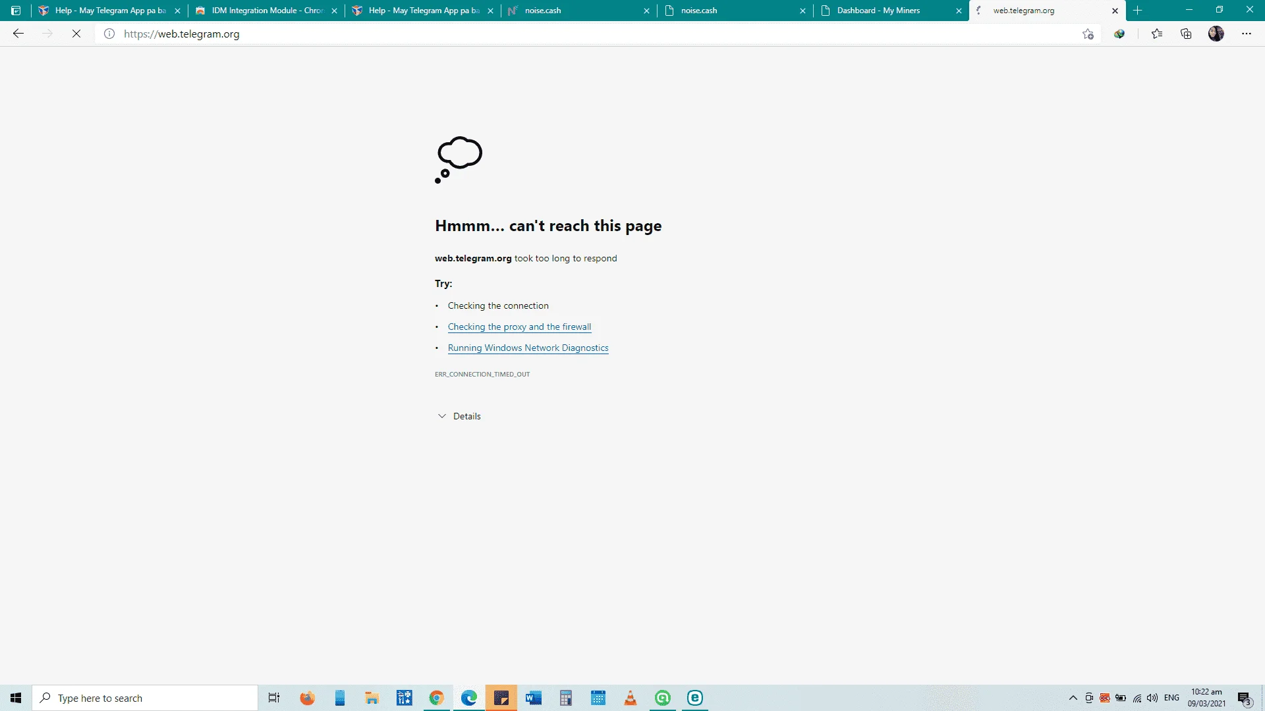This screenshot has height=711, width=1265.
Task: Open the Favorites list
Action: tap(1157, 34)
